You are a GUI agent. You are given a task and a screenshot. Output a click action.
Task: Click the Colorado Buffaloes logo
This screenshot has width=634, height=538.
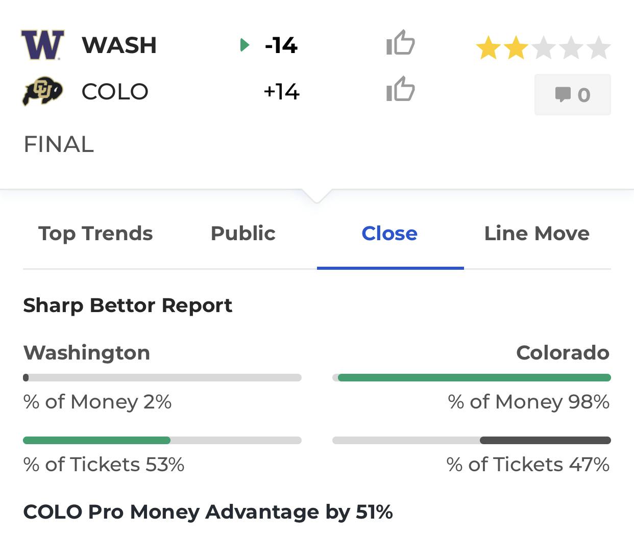tap(42, 91)
